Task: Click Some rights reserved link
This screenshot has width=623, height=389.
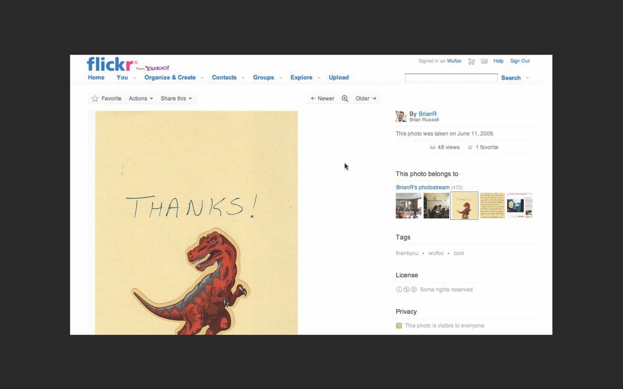Action: [446, 289]
